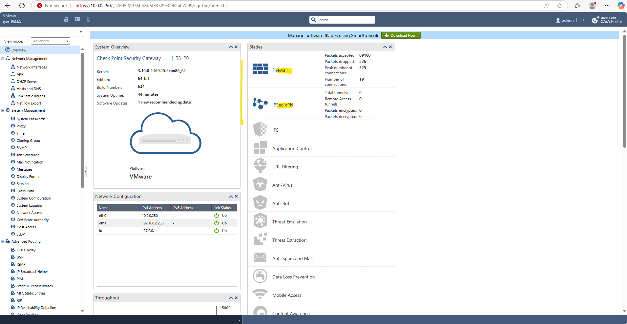Click the Application Control blade icon
This screenshot has width=627, height=324.
260,148
